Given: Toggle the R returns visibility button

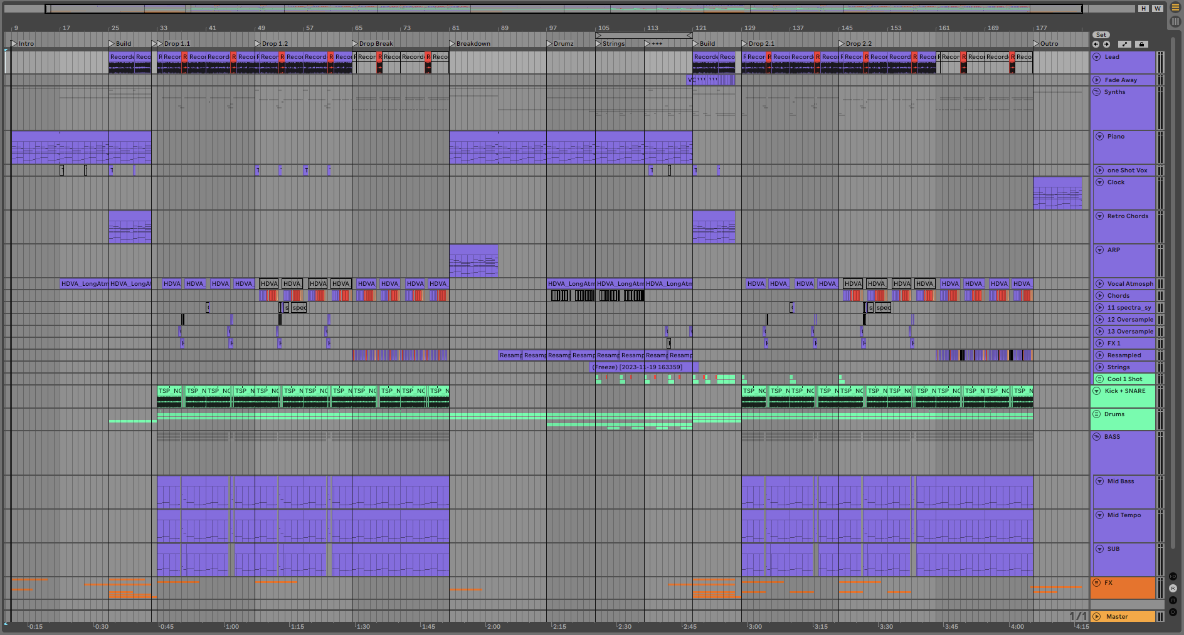Looking at the screenshot, I should click(x=1173, y=589).
